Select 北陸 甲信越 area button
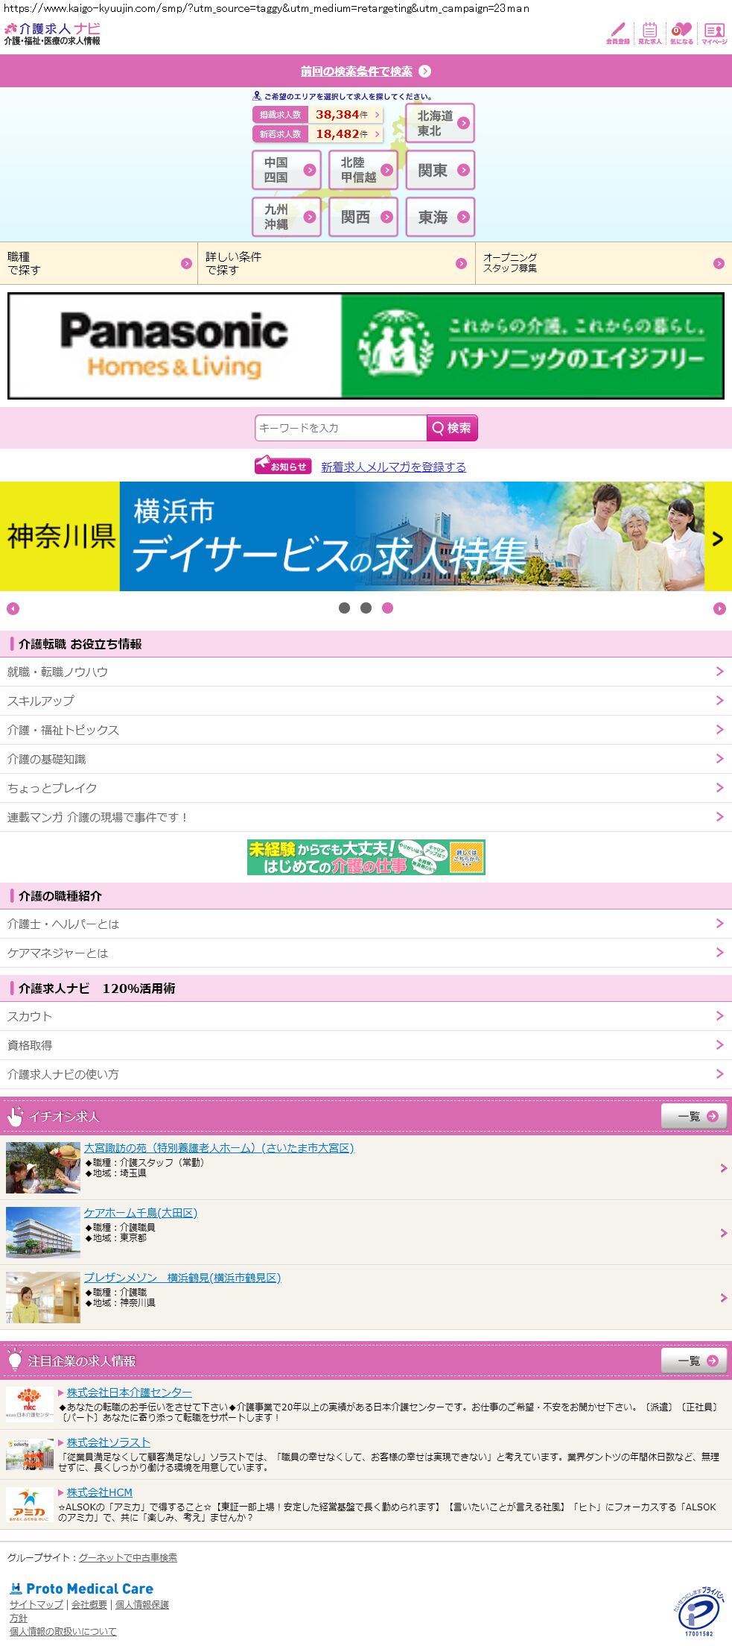 pos(363,170)
